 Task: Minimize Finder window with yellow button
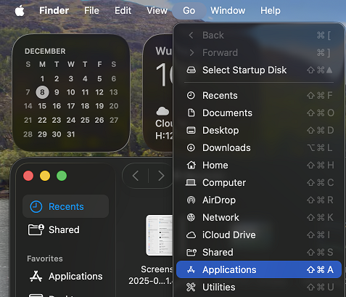45,176
